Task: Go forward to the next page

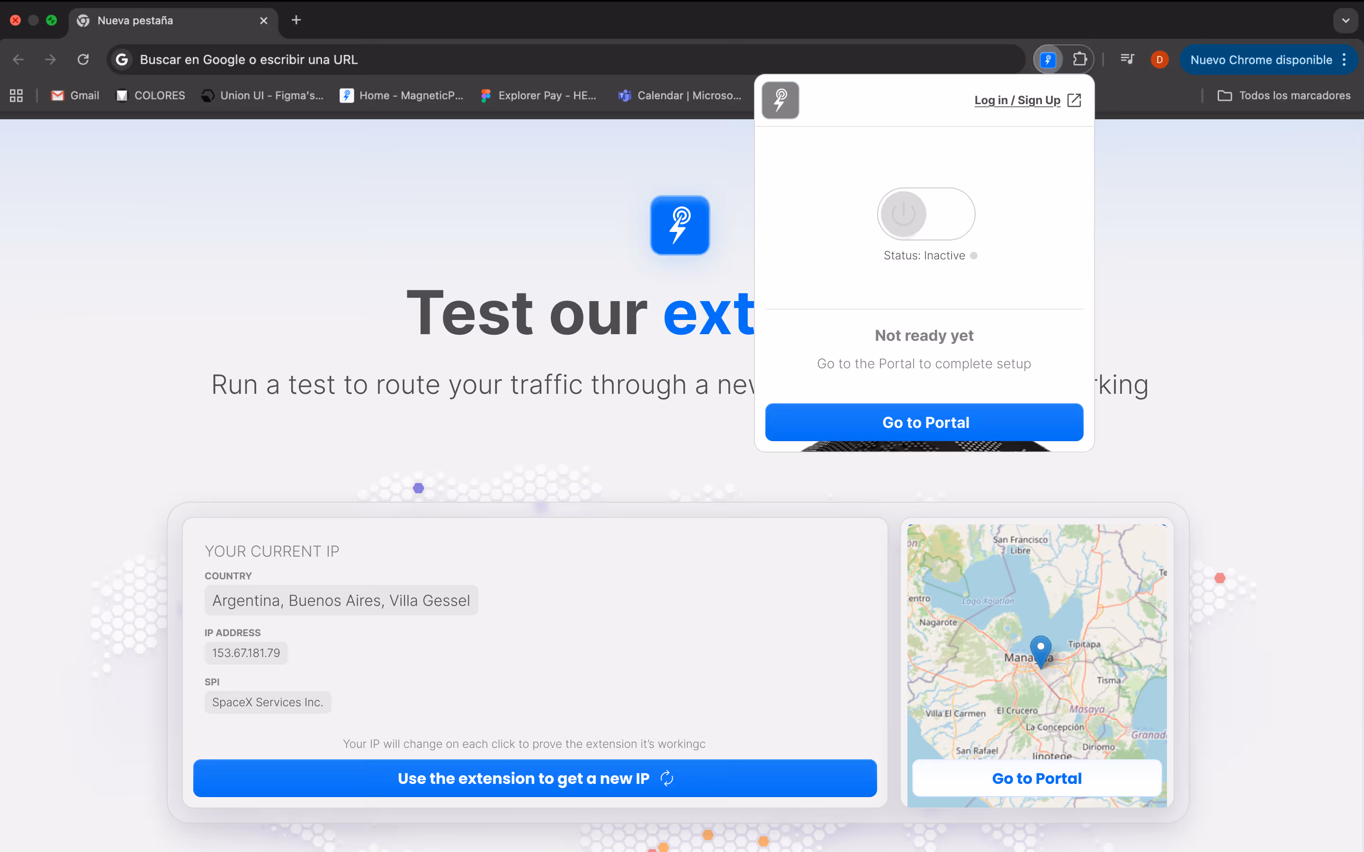Action: pyautogui.click(x=51, y=60)
